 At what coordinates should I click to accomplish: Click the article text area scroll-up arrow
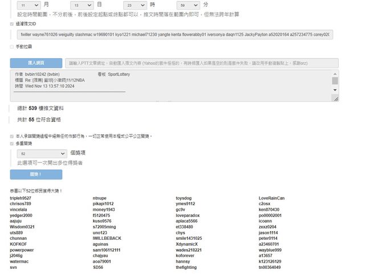335,73
